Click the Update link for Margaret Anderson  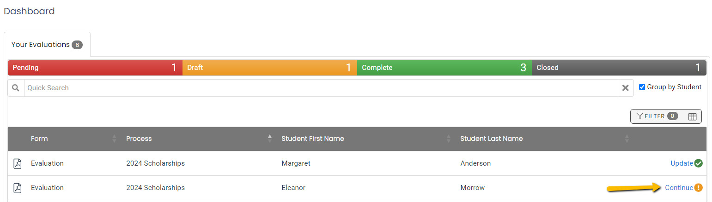point(682,163)
